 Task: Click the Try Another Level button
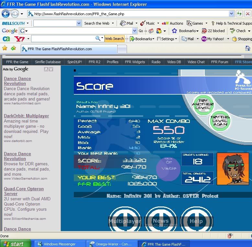(203, 104)
